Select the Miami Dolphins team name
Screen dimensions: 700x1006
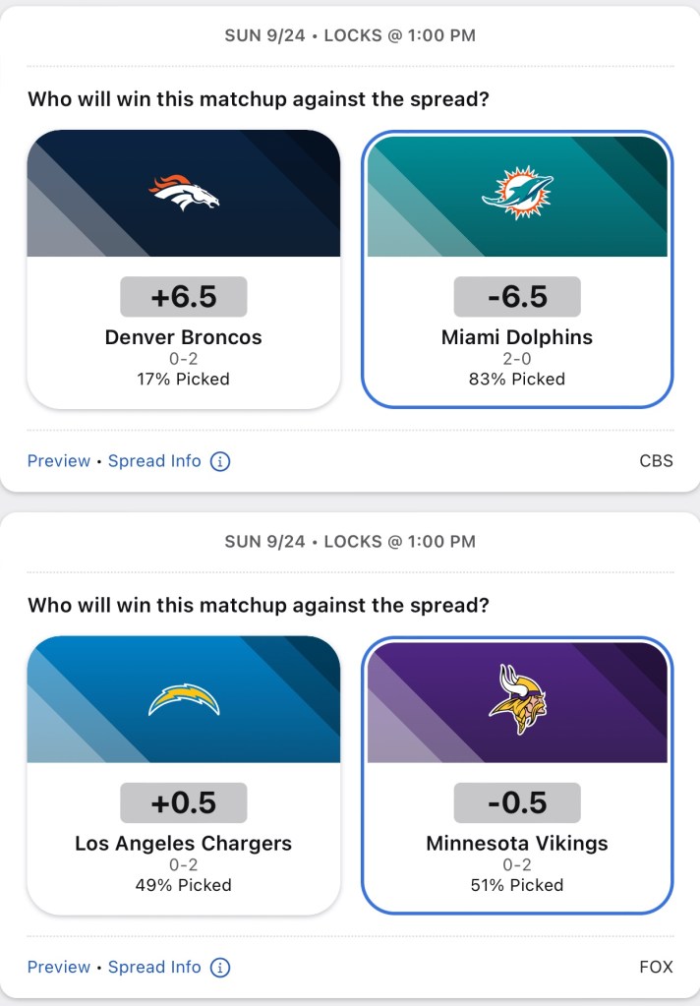point(517,337)
